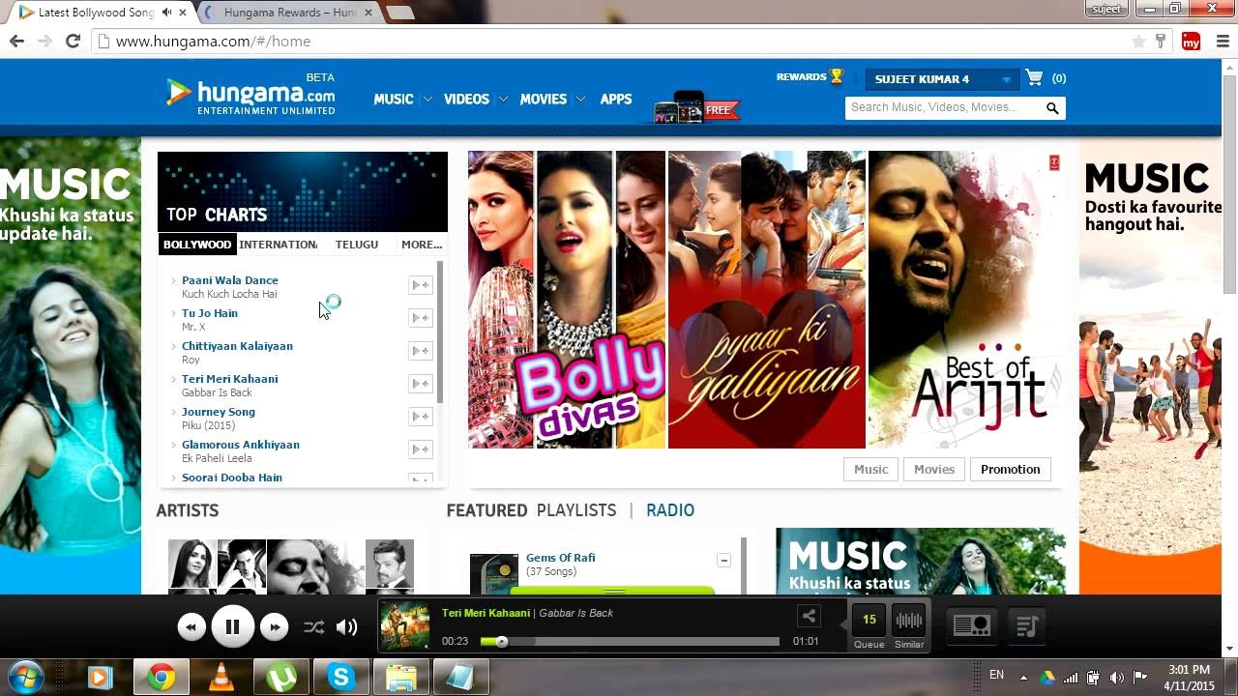The image size is (1238, 696).
Task: Select the Bollywood charts tab
Action: (197, 245)
